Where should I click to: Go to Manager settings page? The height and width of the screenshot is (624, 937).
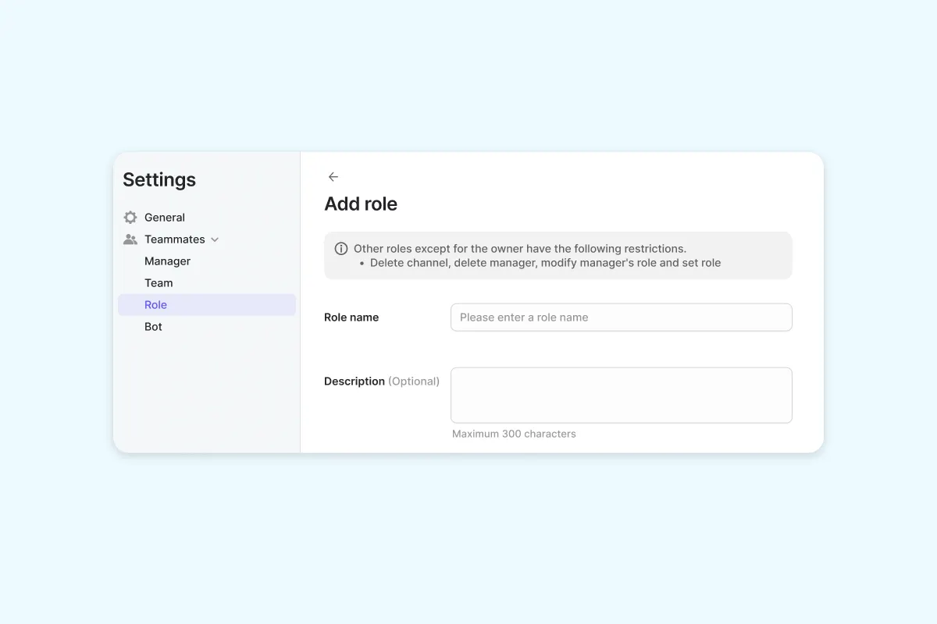click(x=168, y=261)
